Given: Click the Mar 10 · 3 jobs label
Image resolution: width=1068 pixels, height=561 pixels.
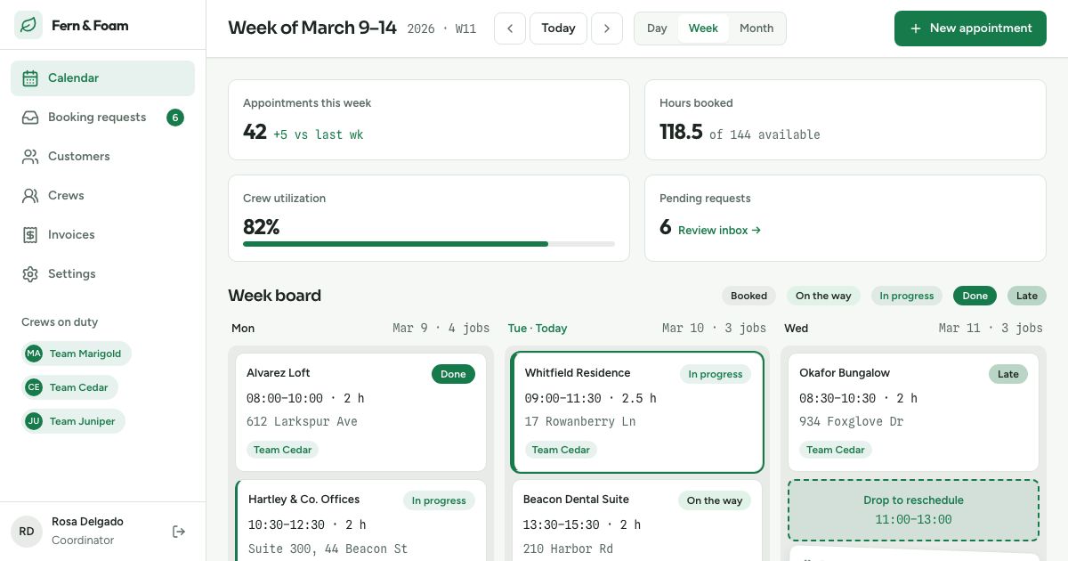Looking at the screenshot, I should [714, 329].
